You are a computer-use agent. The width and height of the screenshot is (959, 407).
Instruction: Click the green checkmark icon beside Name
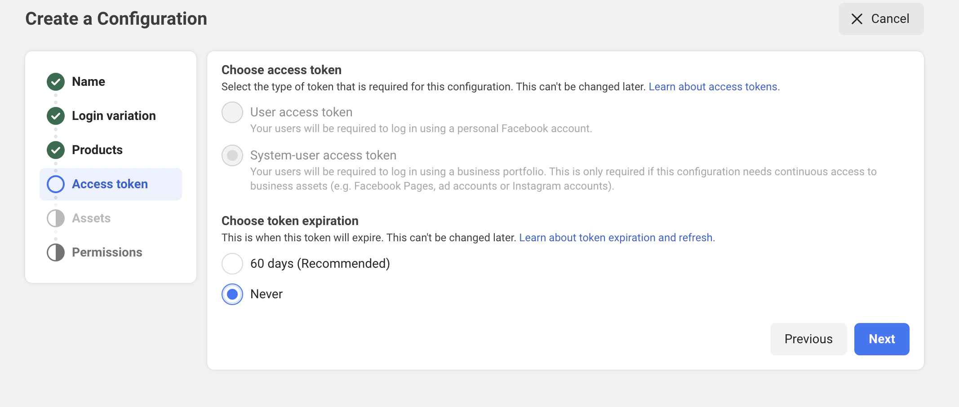point(56,82)
